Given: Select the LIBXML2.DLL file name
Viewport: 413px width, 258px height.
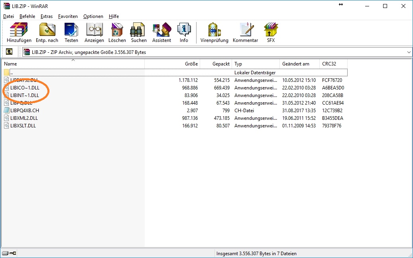Looking at the screenshot, I should point(24,118).
